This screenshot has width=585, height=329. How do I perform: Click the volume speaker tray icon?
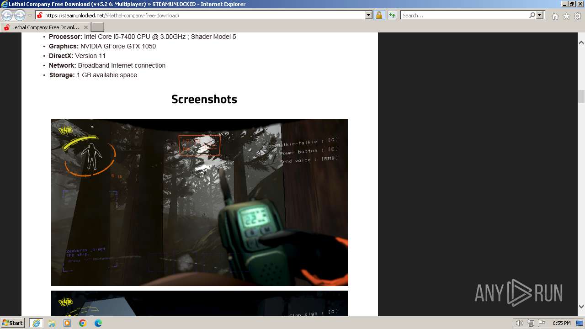tap(520, 323)
